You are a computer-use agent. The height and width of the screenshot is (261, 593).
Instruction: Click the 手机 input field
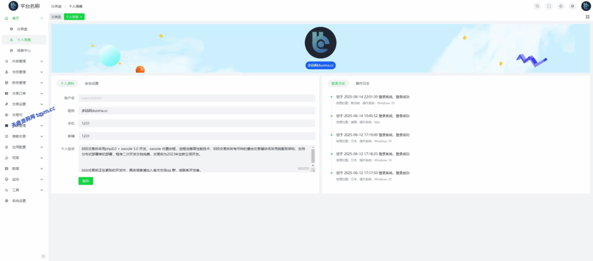click(197, 123)
